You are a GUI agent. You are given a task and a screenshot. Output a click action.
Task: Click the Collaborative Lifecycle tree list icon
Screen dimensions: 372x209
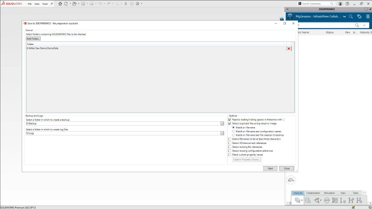(335, 200)
